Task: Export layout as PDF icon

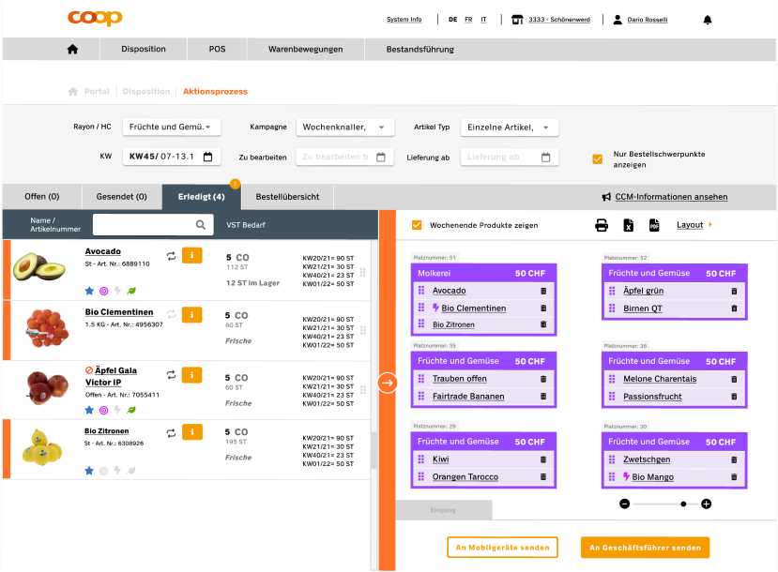Action: coord(654,225)
